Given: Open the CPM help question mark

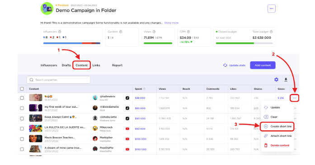Looking at the screenshot, I should pyautogui.click(x=188, y=32).
